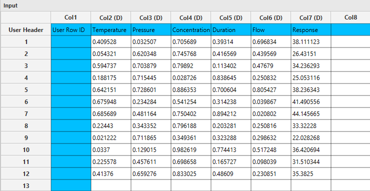Select the Col8 column header
The image size is (370, 191).
350,17
